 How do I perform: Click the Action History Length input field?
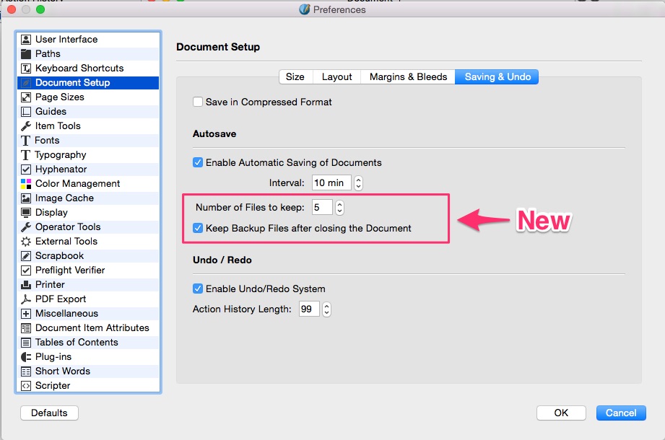coord(308,309)
